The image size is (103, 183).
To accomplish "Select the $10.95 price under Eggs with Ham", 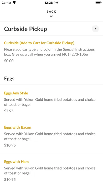I will click(10, 180).
